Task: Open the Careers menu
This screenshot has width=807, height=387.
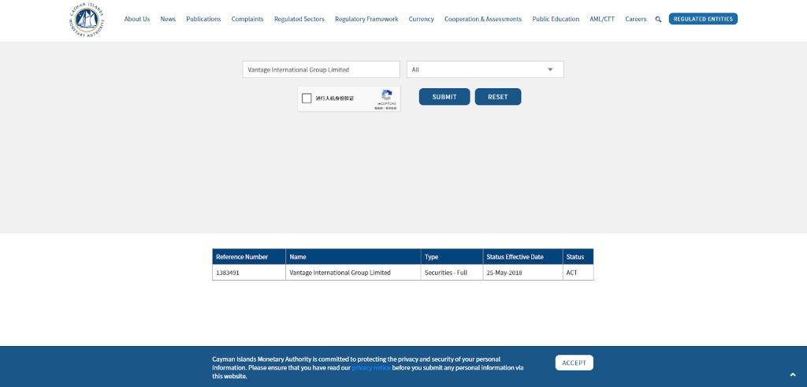Action: 636,19
